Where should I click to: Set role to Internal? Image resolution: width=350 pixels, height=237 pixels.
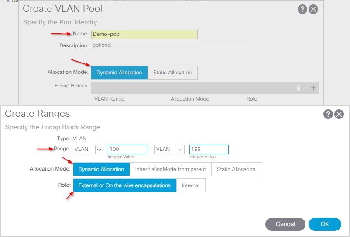tap(191, 185)
